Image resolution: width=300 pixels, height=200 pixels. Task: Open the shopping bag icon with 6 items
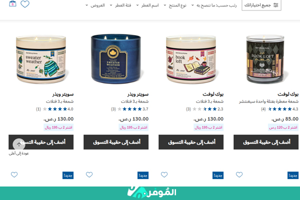pos(12,3)
